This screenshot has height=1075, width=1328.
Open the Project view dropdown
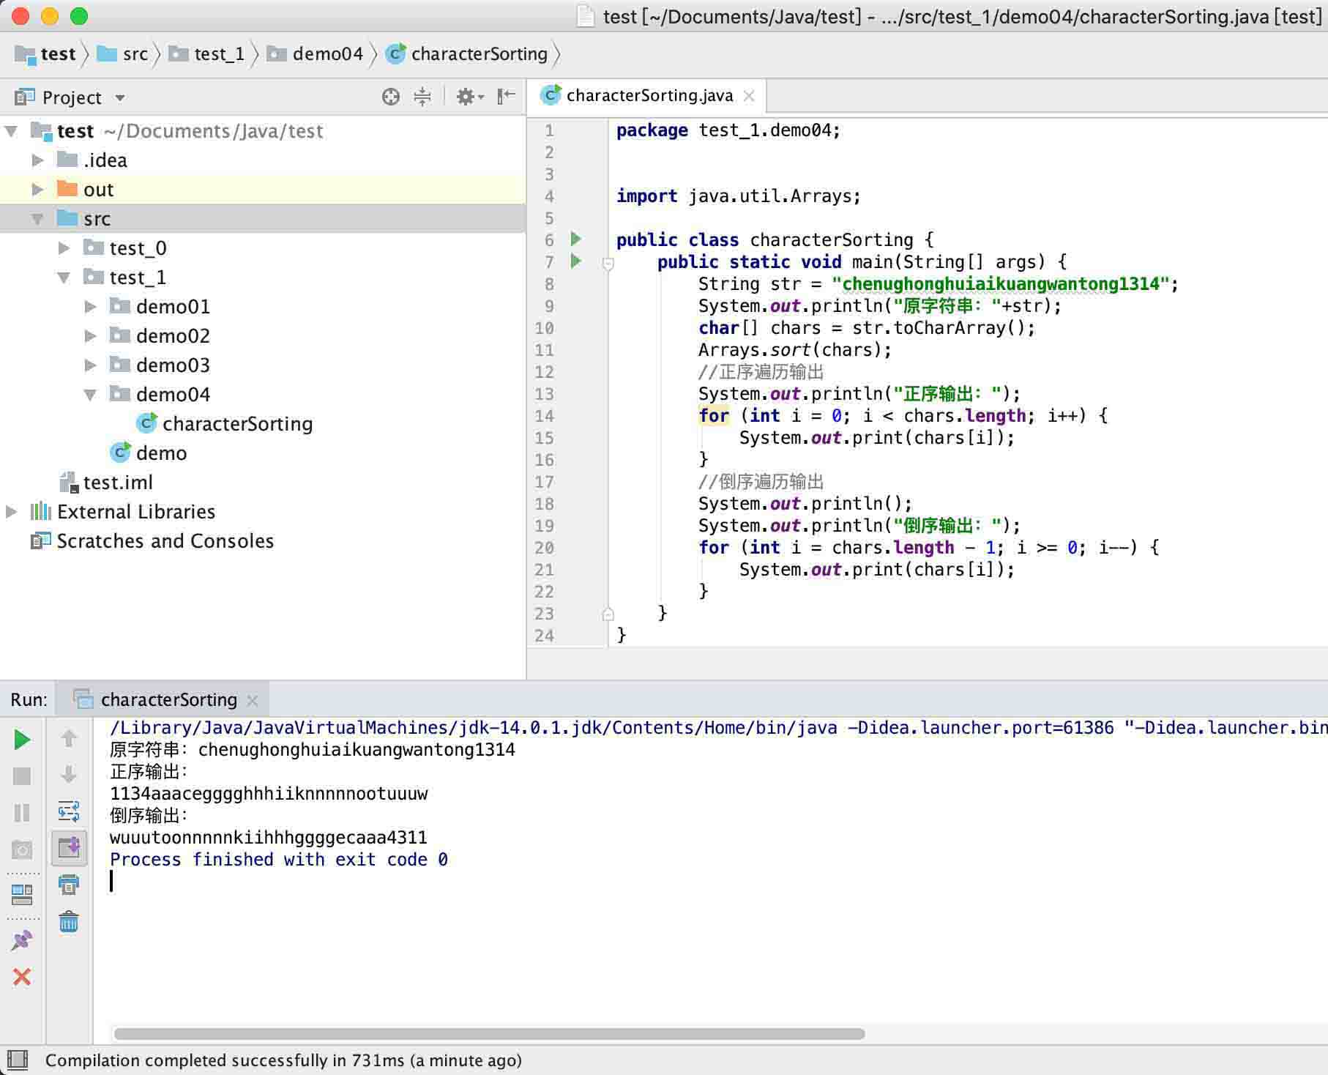pos(120,97)
